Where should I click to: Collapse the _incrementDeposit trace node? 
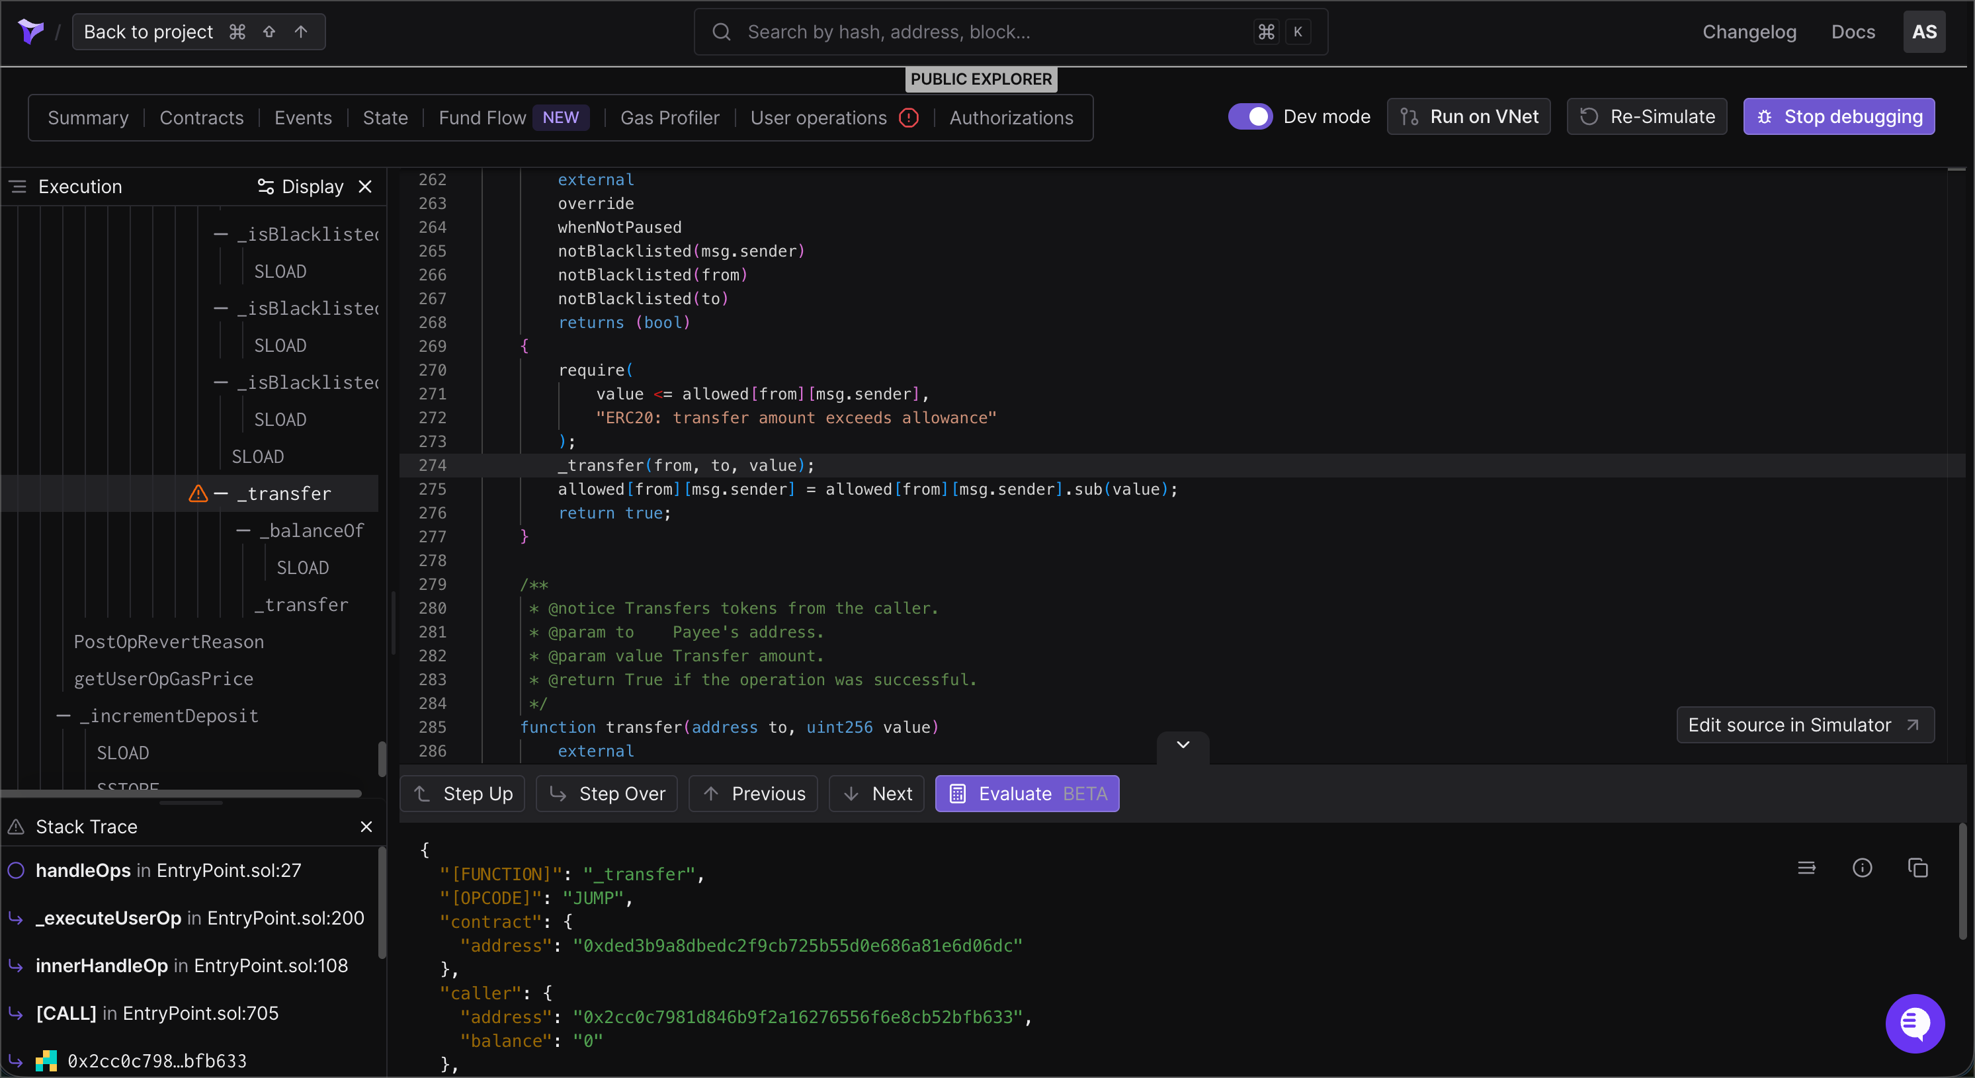(63, 716)
